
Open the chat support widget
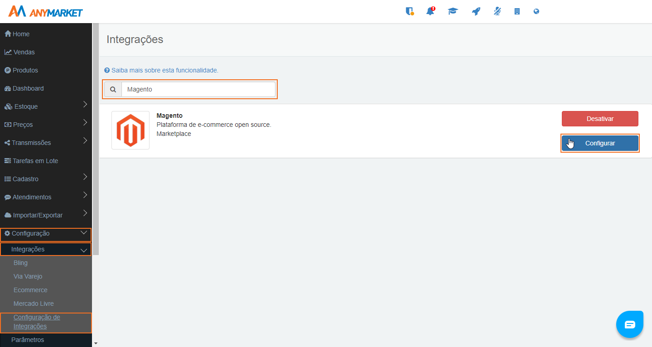click(630, 324)
